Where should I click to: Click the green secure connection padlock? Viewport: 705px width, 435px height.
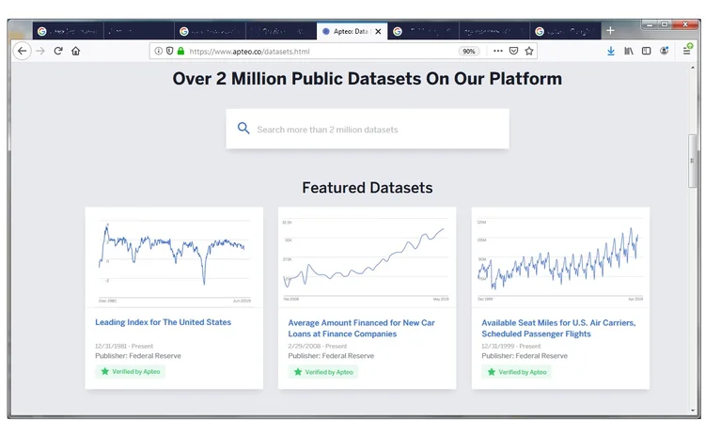180,52
